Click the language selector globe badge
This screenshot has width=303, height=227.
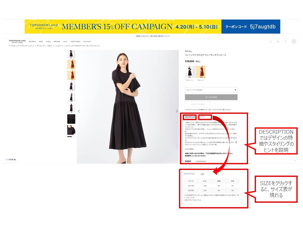coord(11,160)
